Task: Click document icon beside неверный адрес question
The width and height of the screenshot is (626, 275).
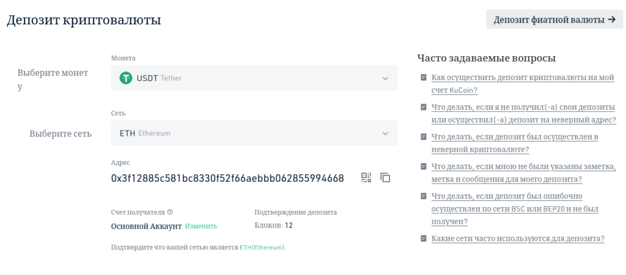Action: 423,107
